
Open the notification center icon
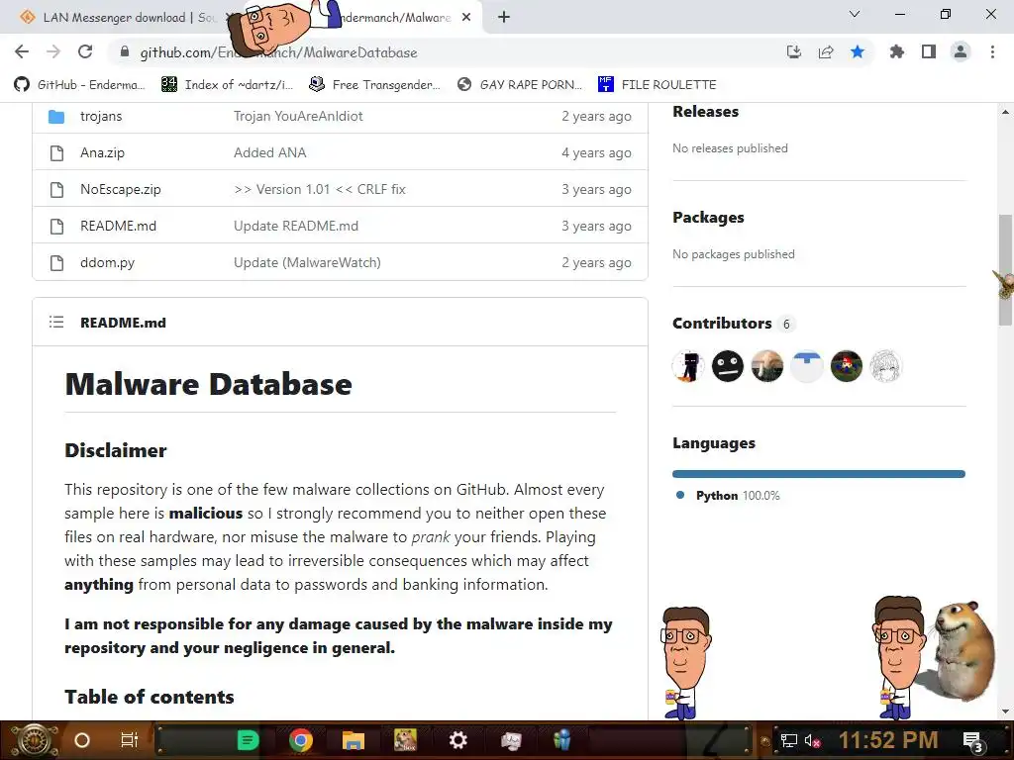pos(973,742)
